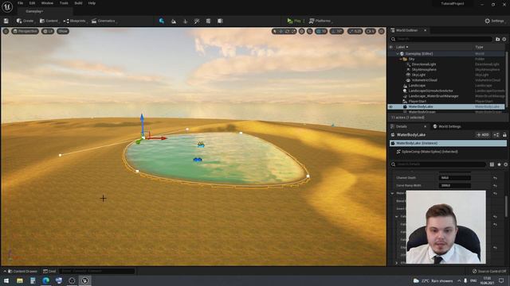Click the eye visibility column header
Viewport: 510px width, 286px height.
391,47
